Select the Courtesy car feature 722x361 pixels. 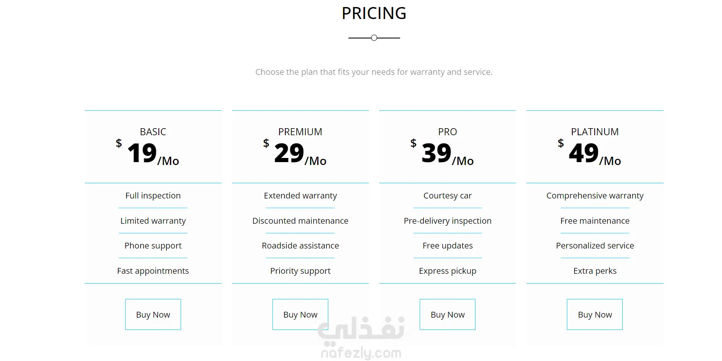coord(447,196)
